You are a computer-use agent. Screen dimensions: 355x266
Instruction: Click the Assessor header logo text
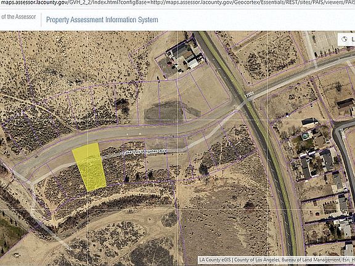(18, 17)
